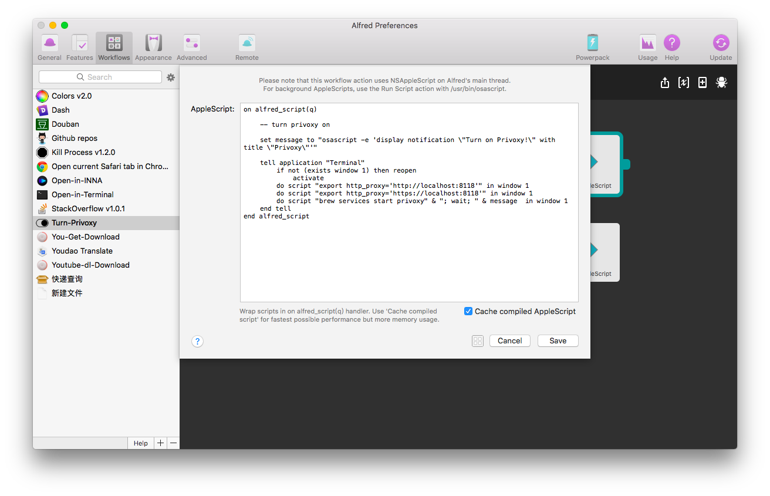This screenshot has height=496, width=770.
Task: Click the Chrome logo workflow icon
Action: 42,166
